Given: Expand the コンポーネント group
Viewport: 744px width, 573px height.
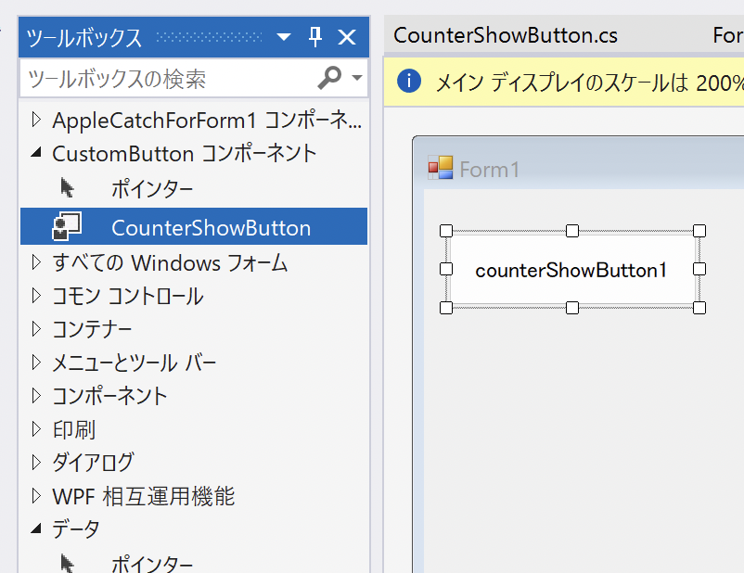Looking at the screenshot, I should point(36,396).
